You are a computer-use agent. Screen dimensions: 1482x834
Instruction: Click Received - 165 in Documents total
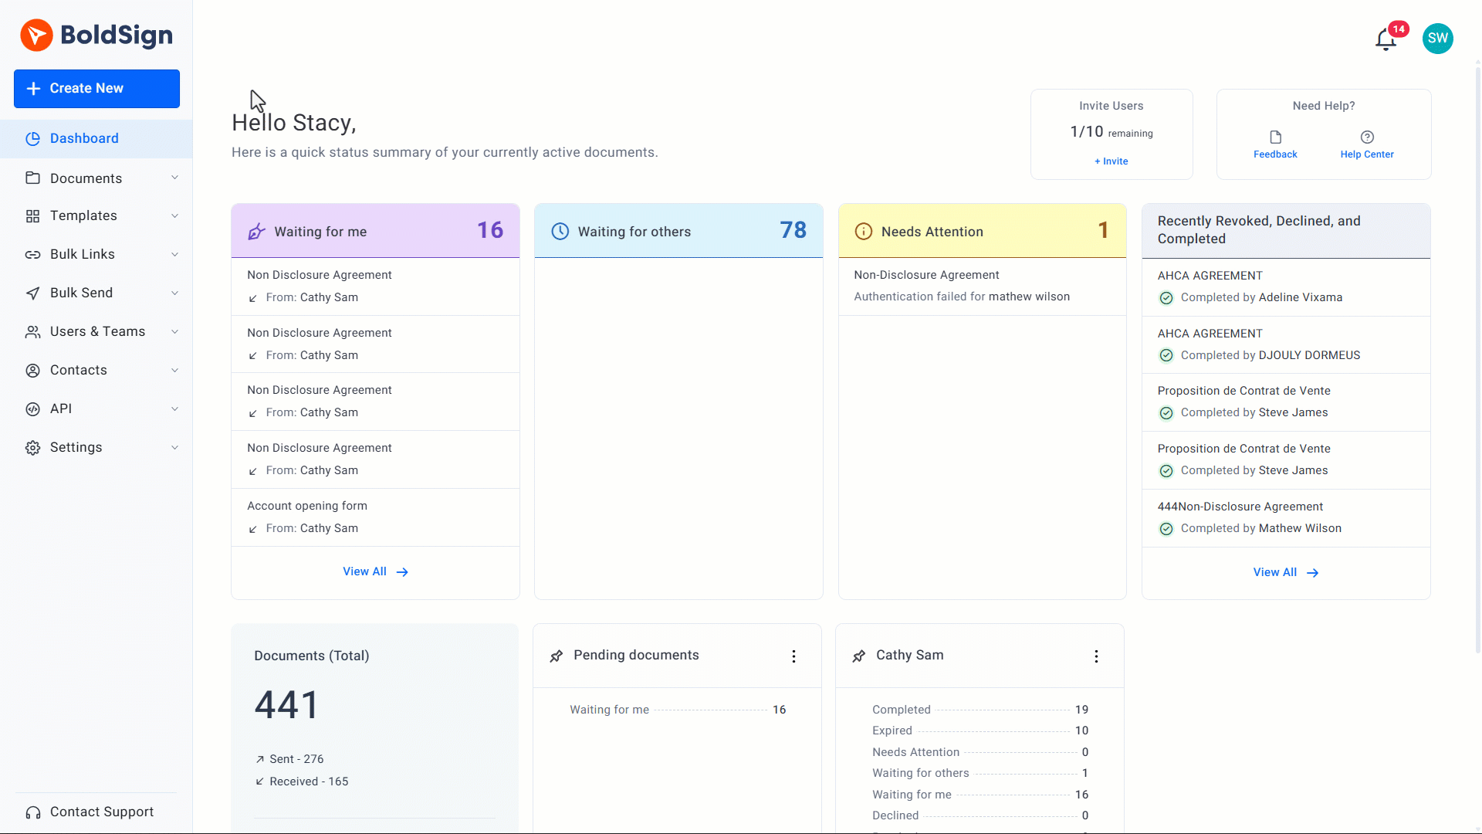point(302,782)
